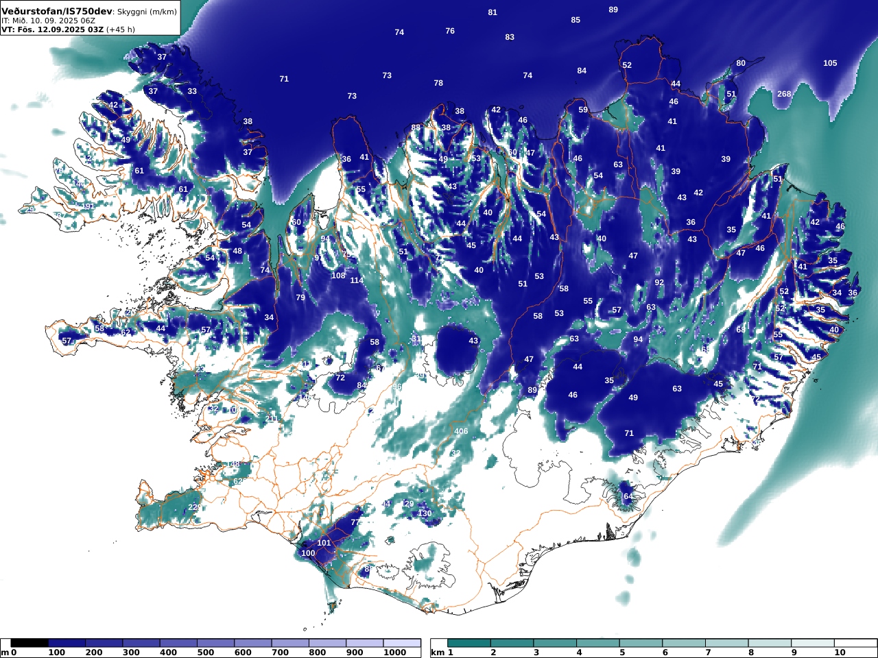The height and width of the screenshot is (658, 878).
Task: Click the visibility value 92
Action: (x=659, y=282)
